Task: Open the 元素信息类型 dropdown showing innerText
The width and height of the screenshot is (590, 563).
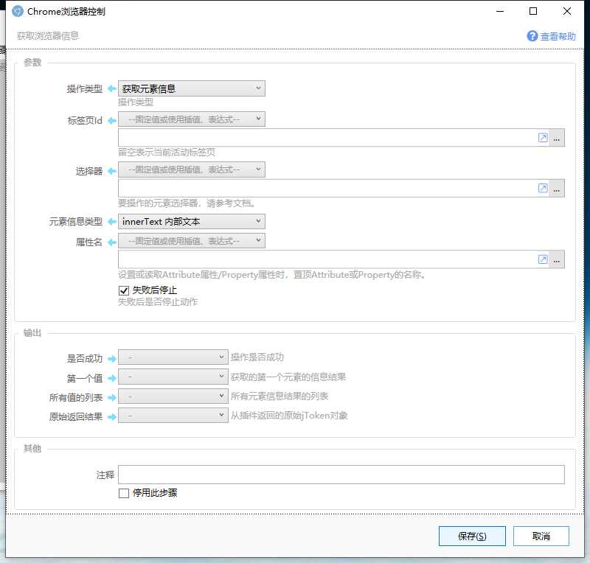Action: 192,222
